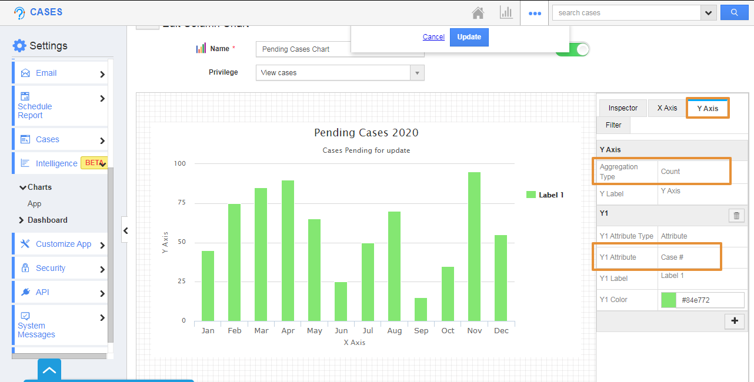Image resolution: width=754 pixels, height=382 pixels.
Task: Open the reports bar chart icon
Action: tap(506, 13)
